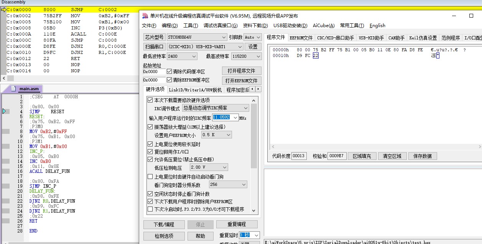This screenshot has height=244, width=482.
Task: Open the 常用工具(T) menu
Action: click(352, 26)
